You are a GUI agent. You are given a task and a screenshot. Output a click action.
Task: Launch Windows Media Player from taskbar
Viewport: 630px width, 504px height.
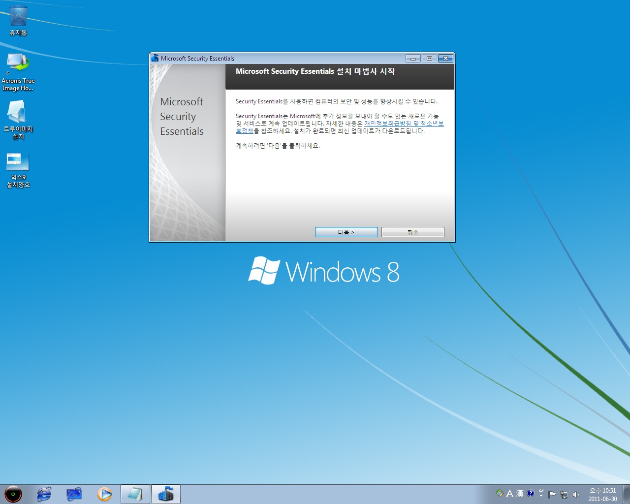pos(104,494)
